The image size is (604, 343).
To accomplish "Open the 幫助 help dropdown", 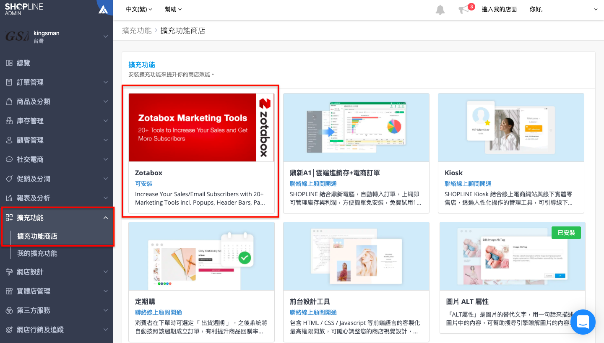I will tap(173, 9).
